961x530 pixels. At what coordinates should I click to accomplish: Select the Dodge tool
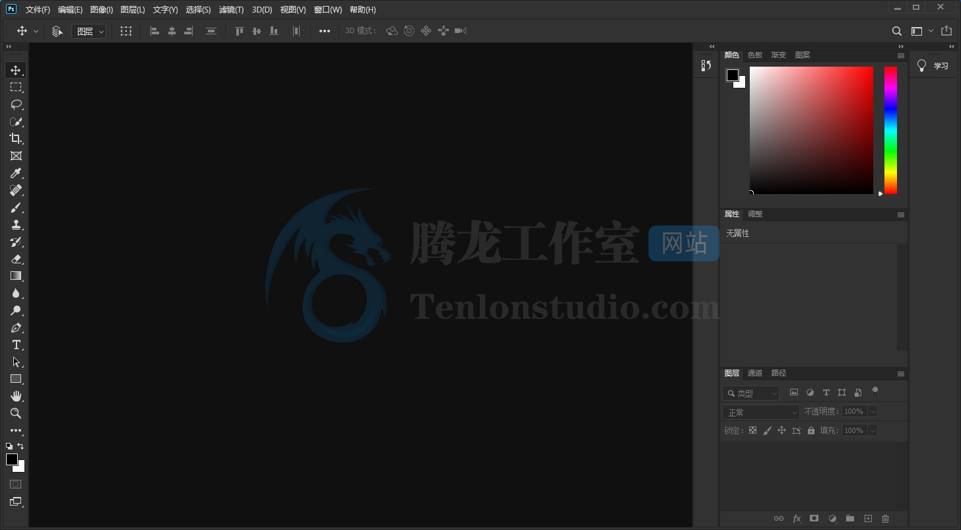tap(16, 310)
